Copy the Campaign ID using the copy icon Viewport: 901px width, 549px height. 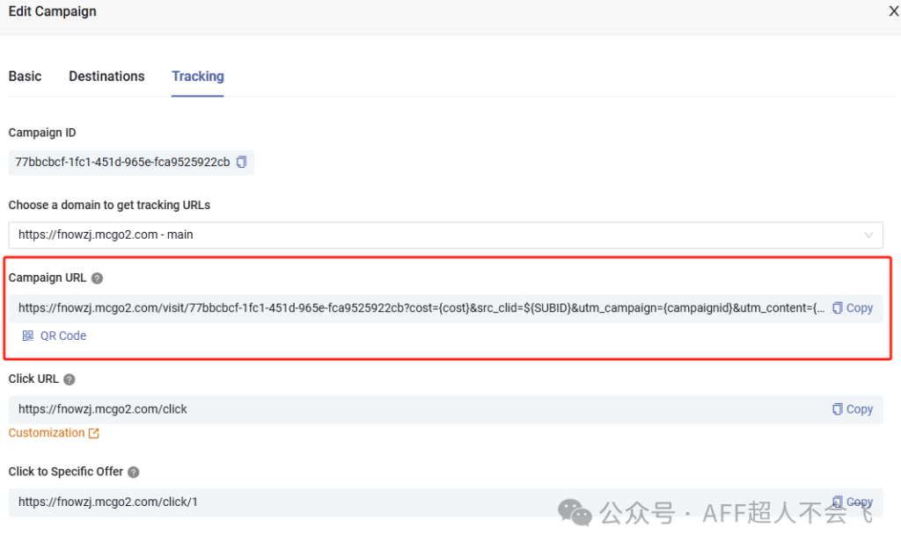point(241,162)
